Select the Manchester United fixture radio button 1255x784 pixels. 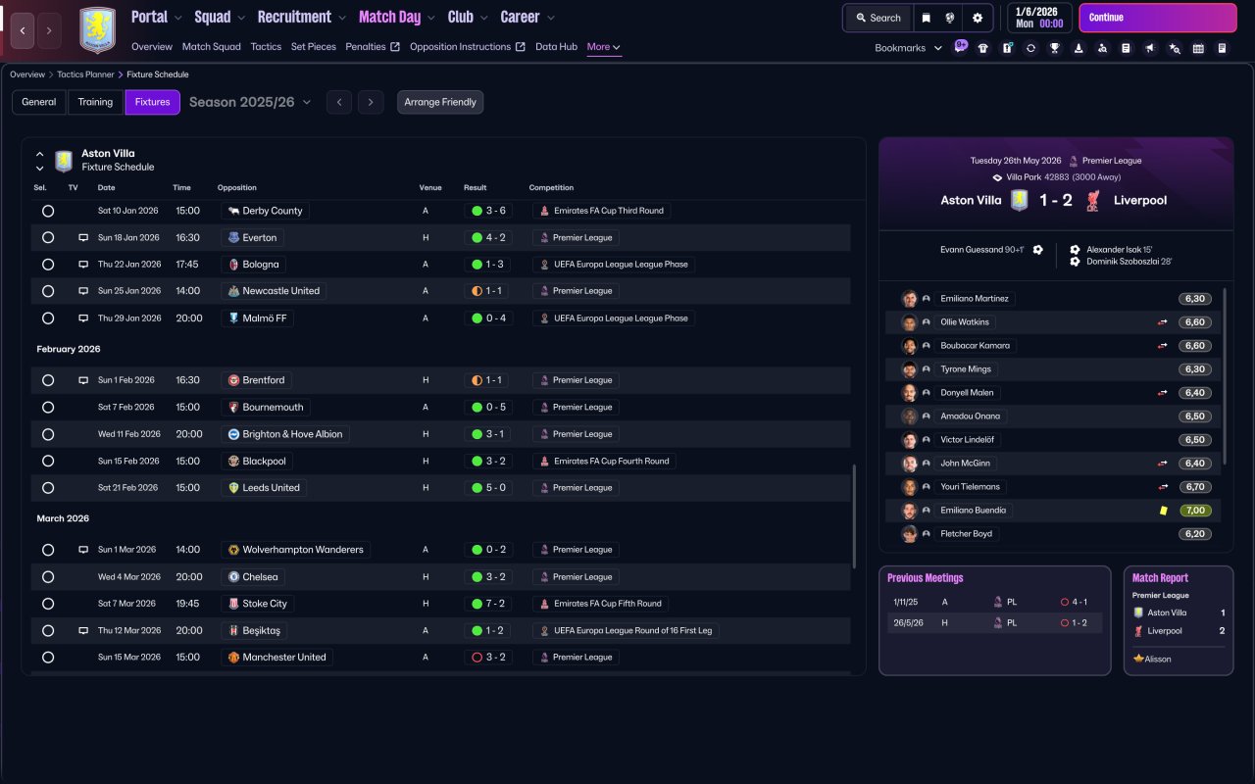pos(47,658)
